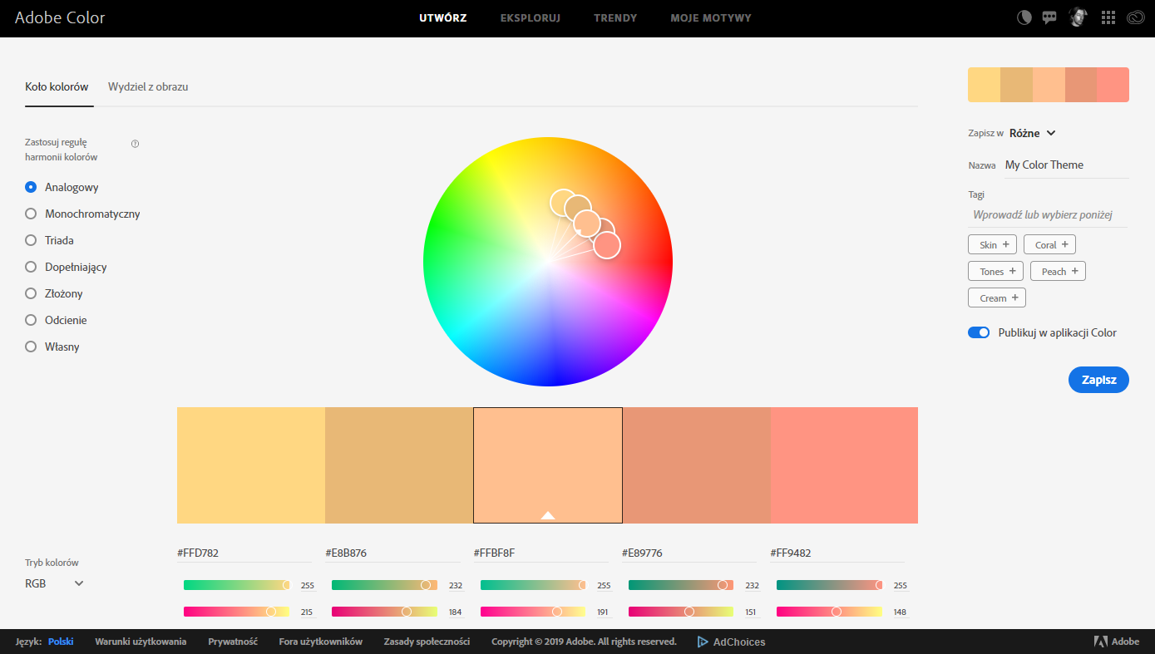Click the AdChoices triangle icon
The width and height of the screenshot is (1155, 654).
coord(703,642)
